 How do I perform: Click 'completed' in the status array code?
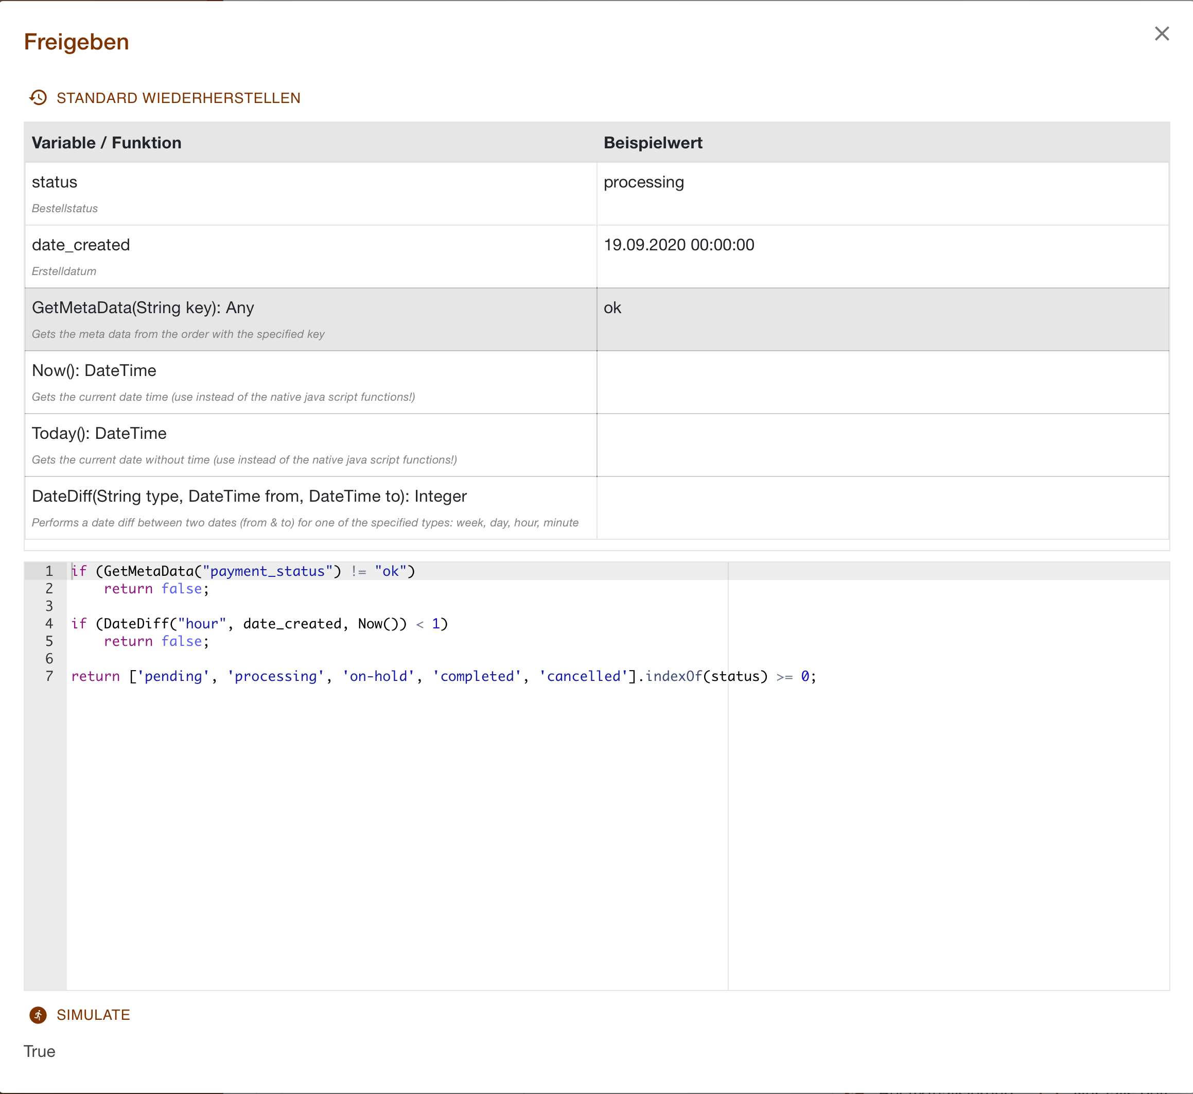pyautogui.click(x=477, y=676)
